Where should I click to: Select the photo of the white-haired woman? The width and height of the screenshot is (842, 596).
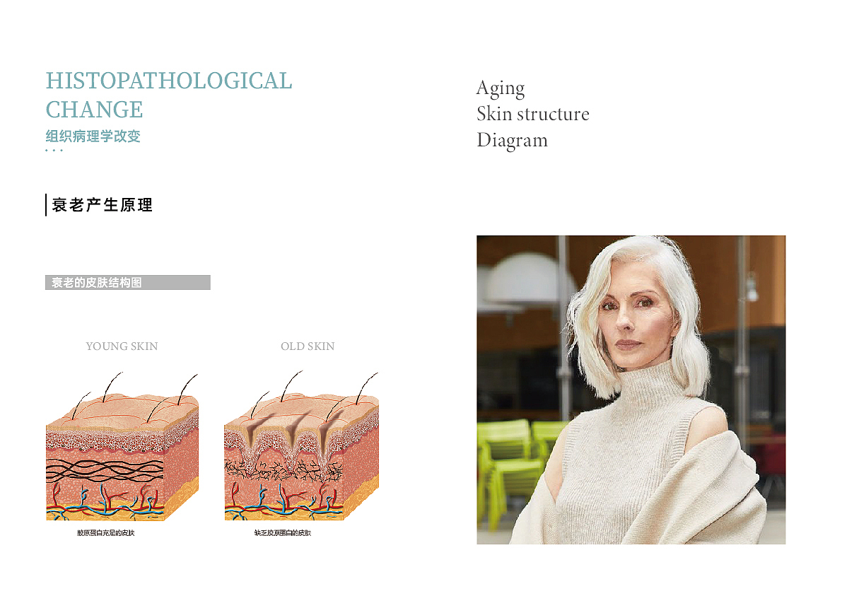(631, 390)
